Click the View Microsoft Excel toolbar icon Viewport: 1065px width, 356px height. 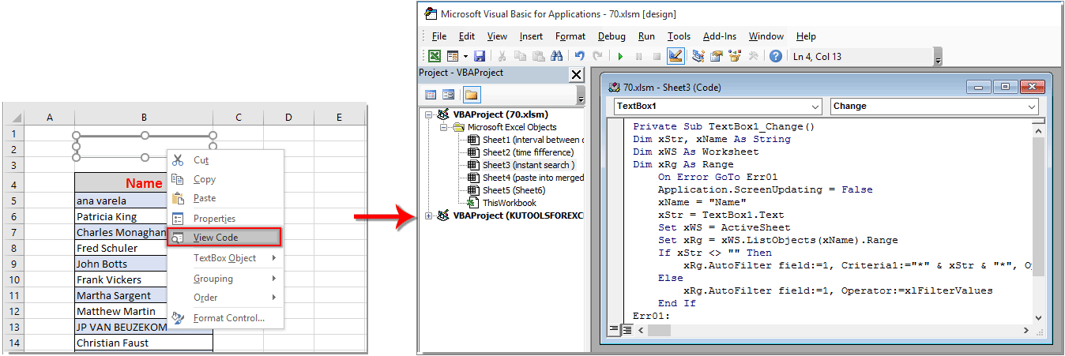tap(435, 56)
